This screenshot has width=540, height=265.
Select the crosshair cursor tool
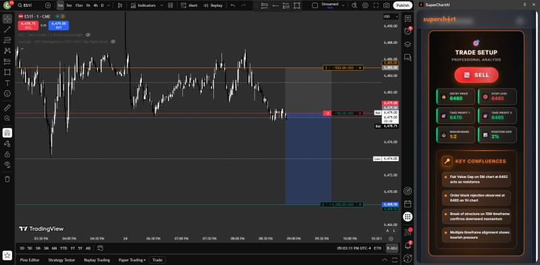(7, 19)
